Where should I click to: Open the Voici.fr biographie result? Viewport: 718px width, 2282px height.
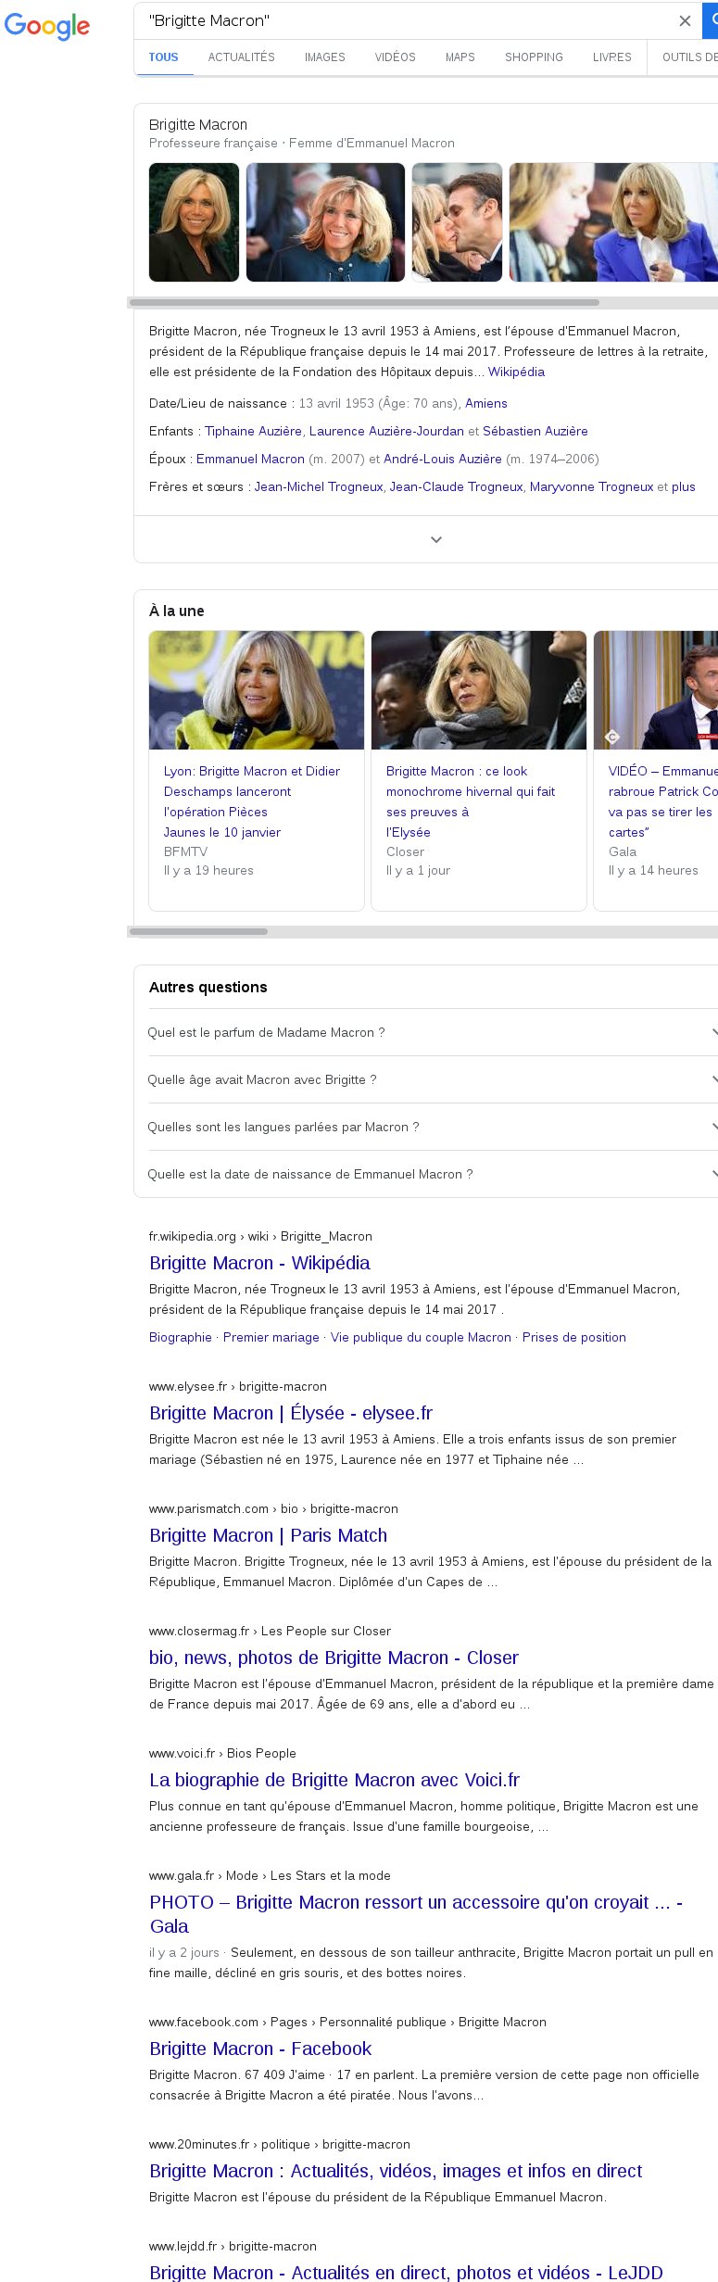click(x=334, y=1780)
